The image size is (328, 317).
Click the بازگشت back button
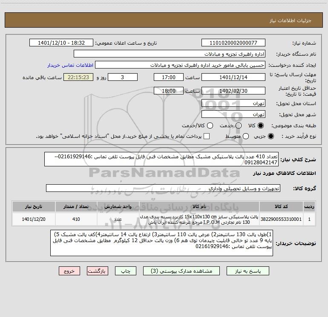tap(98, 271)
